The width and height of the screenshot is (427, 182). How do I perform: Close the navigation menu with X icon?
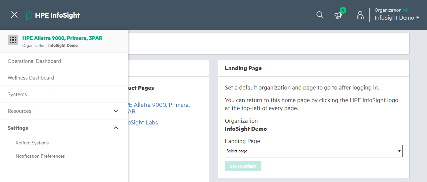[14, 15]
